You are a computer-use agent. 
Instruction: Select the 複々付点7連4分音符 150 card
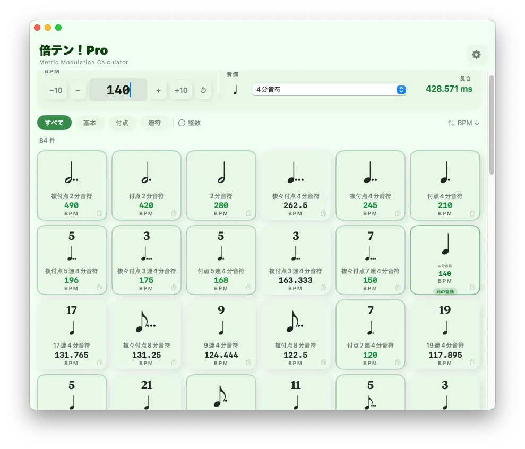[x=371, y=260]
